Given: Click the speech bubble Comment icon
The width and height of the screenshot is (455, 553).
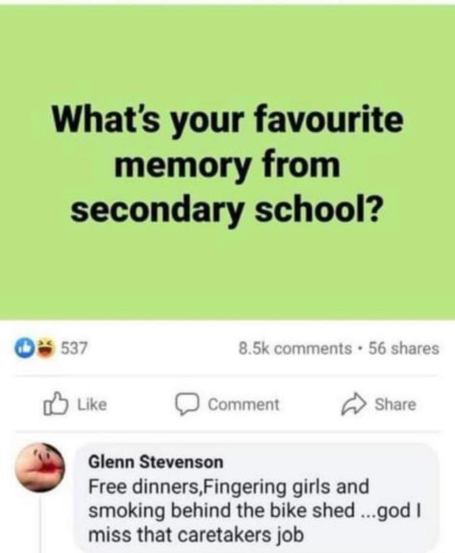Looking at the screenshot, I should (x=189, y=405).
